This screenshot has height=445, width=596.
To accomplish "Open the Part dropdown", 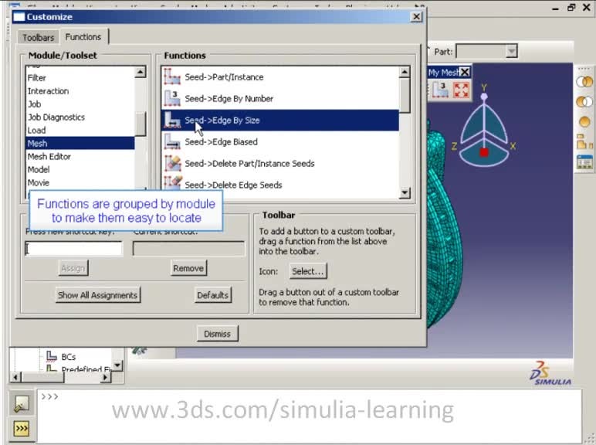I will pyautogui.click(x=511, y=51).
